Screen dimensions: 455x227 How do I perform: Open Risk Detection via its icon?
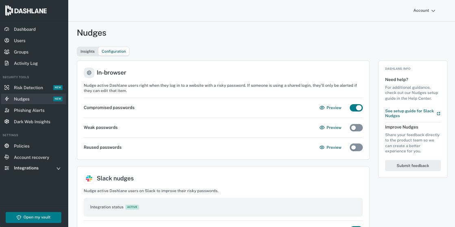pyautogui.click(x=6, y=88)
